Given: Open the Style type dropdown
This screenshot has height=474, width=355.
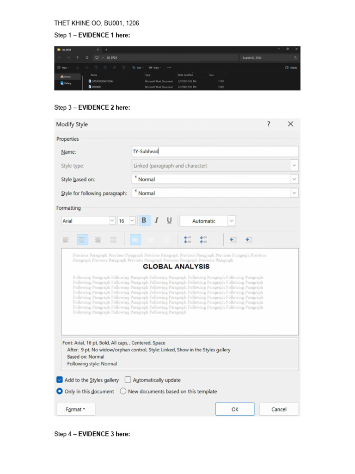Looking at the screenshot, I should pyautogui.click(x=294, y=165).
